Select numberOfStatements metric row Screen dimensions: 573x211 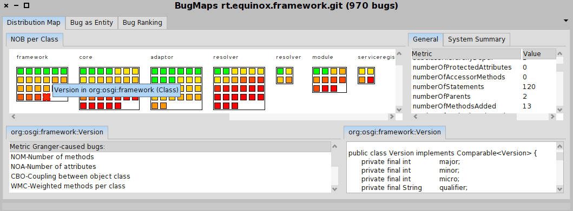point(484,87)
